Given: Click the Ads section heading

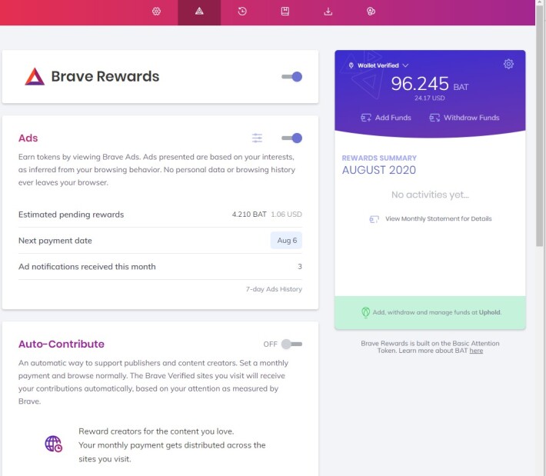Looking at the screenshot, I should (28, 138).
